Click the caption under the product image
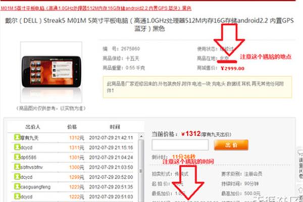 pyautogui.click(x=51, y=108)
